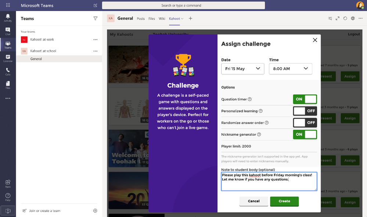
Task: Open the app launcher grid icon
Action: (8, 5)
